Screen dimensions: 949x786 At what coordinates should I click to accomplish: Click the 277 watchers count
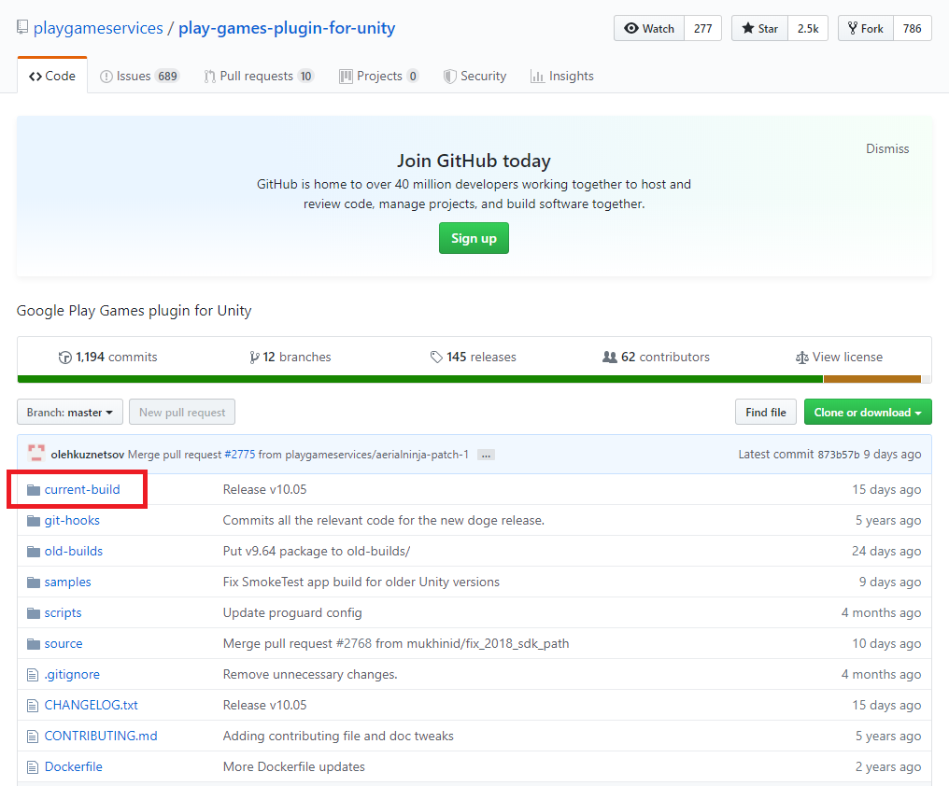pyautogui.click(x=702, y=28)
